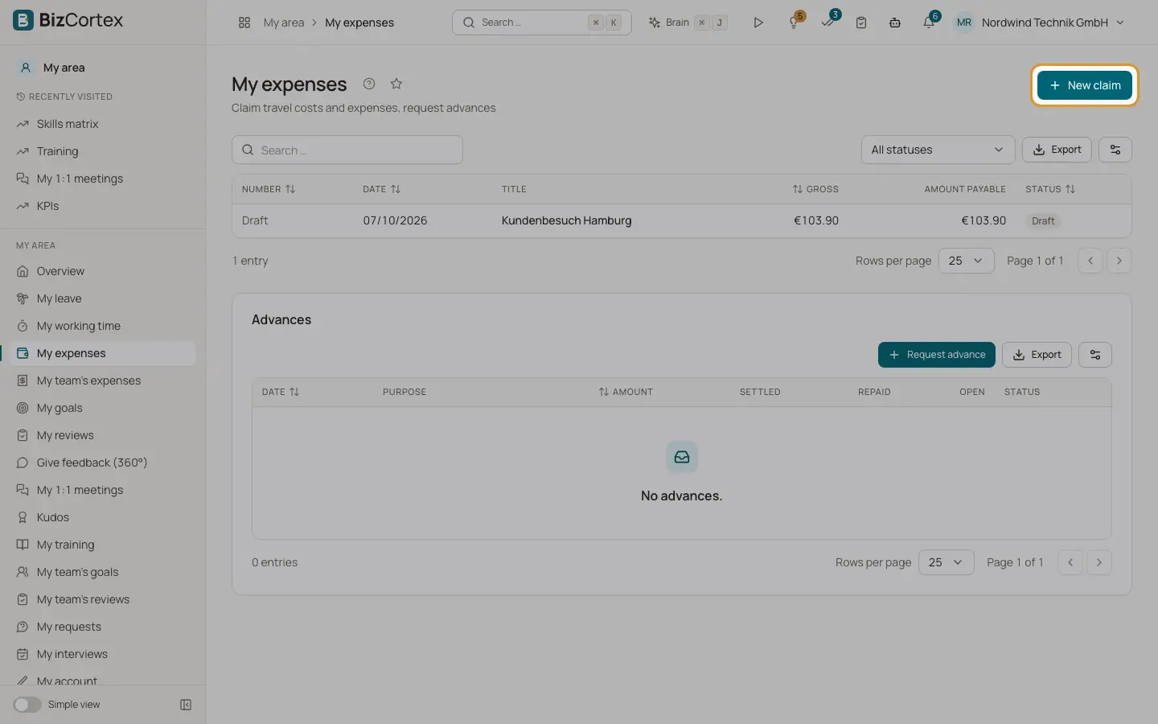Open the apps grid icon in the top bar
The image size is (1158, 724).
pos(244,23)
